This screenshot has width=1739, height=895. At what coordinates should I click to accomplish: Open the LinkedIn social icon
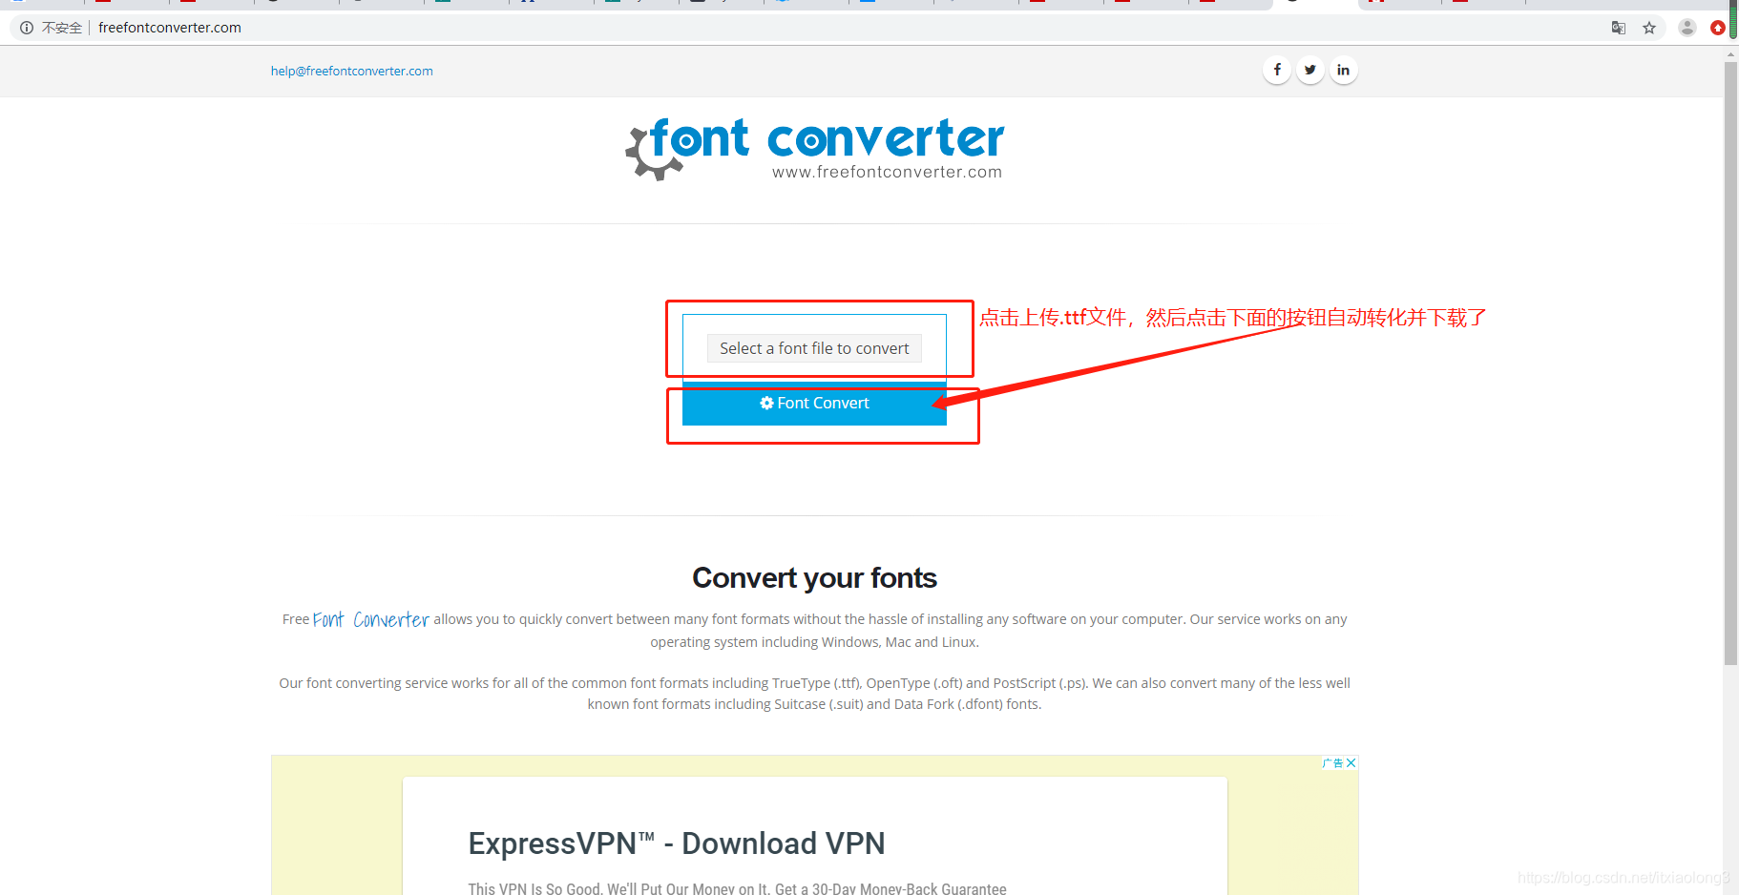1343,70
